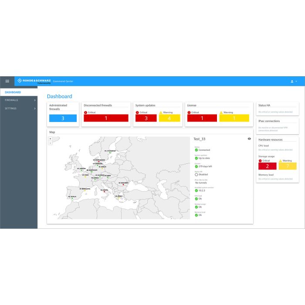
Task: Zoom in the map with plus button
Action: (50, 139)
